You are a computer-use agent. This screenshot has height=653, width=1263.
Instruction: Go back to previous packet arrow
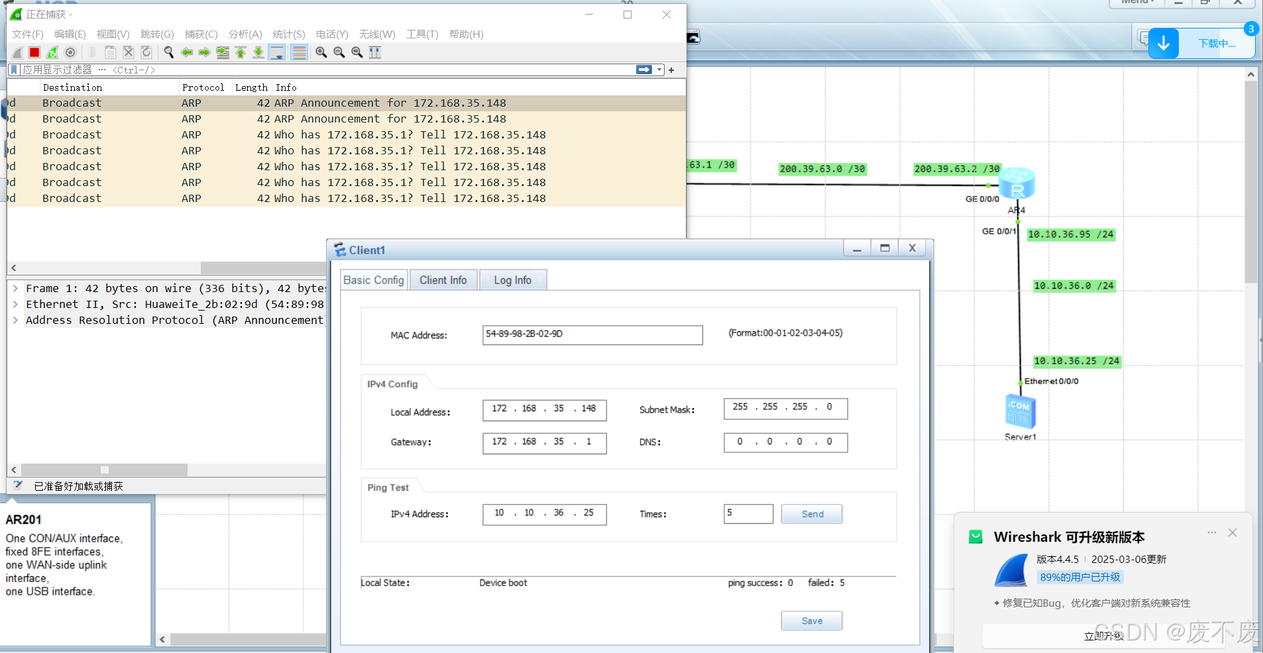pyautogui.click(x=187, y=52)
